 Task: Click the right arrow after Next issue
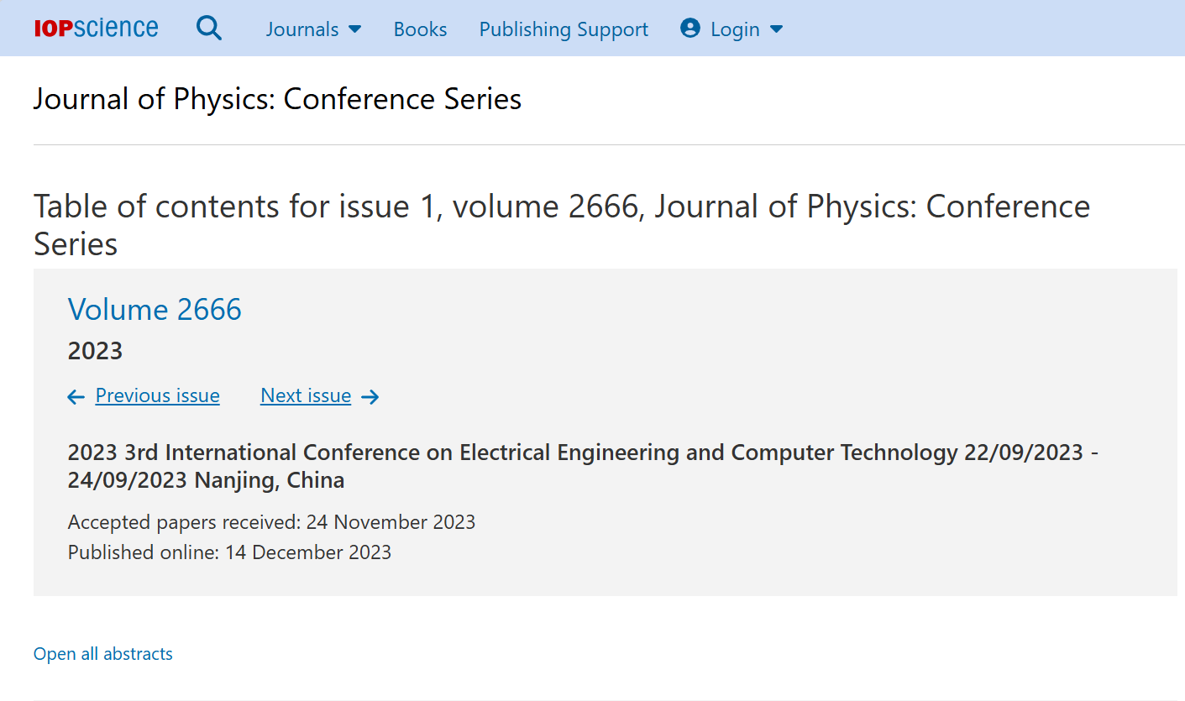pyautogui.click(x=370, y=397)
